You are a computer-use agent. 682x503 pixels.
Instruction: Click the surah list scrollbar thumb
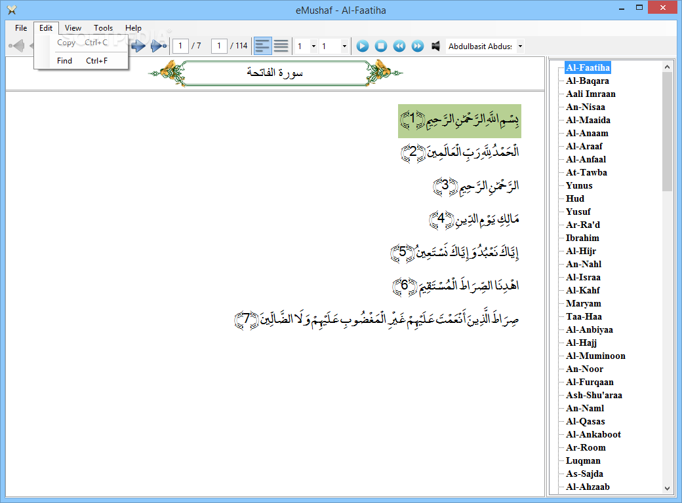pos(667,132)
